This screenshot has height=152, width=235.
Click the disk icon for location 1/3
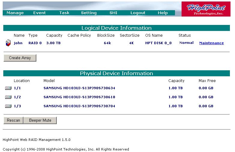tap(8, 106)
